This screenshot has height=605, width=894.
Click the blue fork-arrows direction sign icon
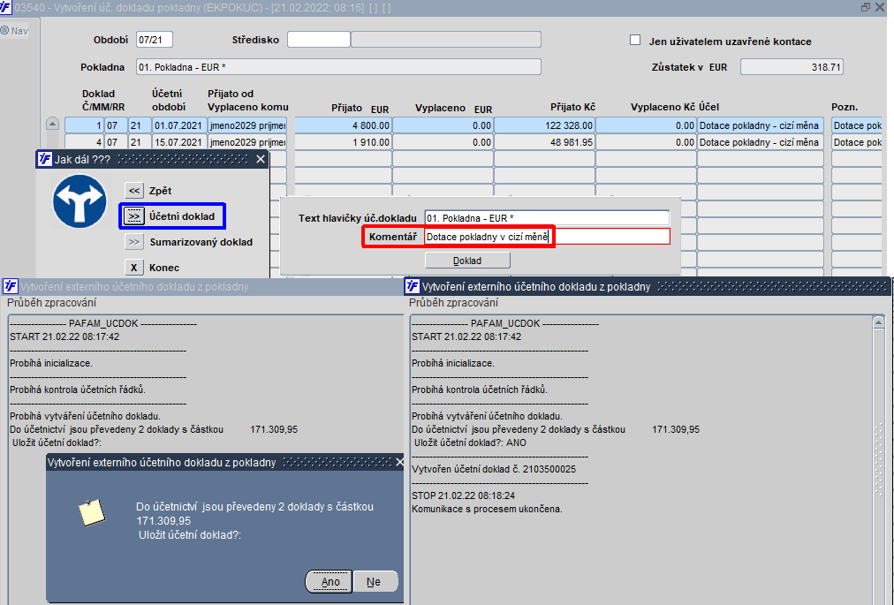pyautogui.click(x=80, y=201)
